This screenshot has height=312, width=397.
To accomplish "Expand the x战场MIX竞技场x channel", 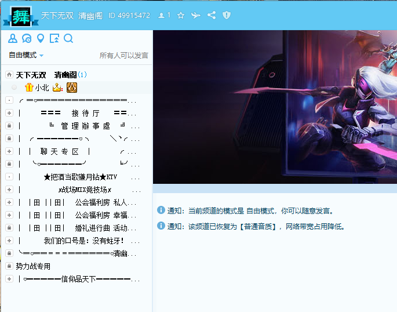I will coord(9,190).
